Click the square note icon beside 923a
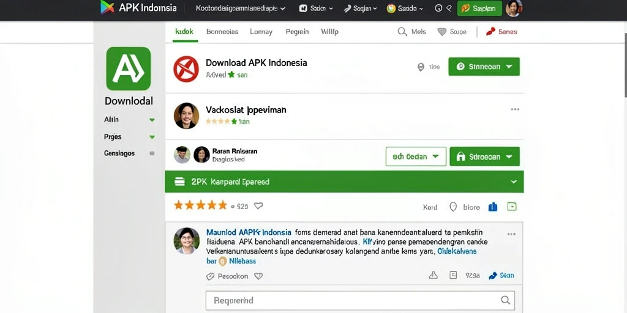 pyautogui.click(x=453, y=275)
